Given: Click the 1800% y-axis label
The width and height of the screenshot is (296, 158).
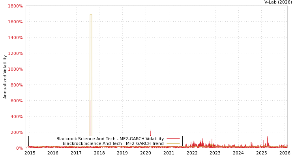Looking at the screenshot, I should (x=15, y=6).
